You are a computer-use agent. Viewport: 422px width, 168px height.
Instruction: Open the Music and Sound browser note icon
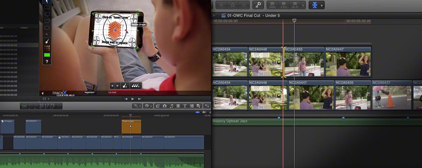171,106
